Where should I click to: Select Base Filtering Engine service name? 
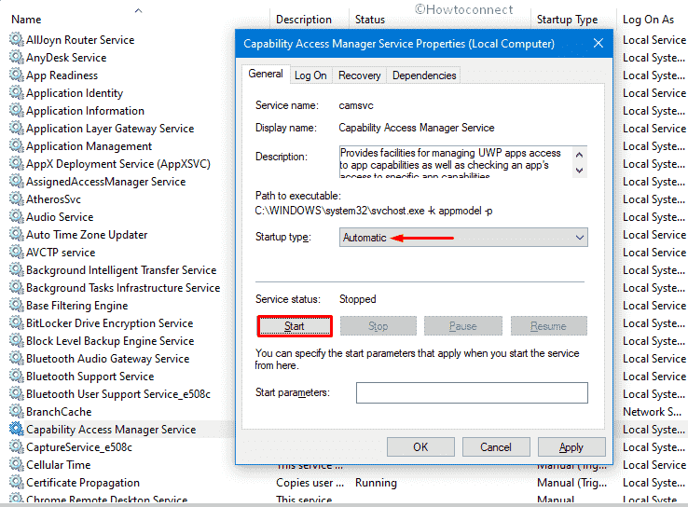pos(76,306)
